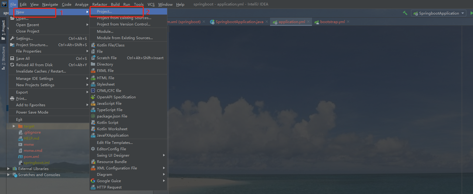Open the Diagram submenu
Viewport: 473px width, 194px height.
(128, 175)
